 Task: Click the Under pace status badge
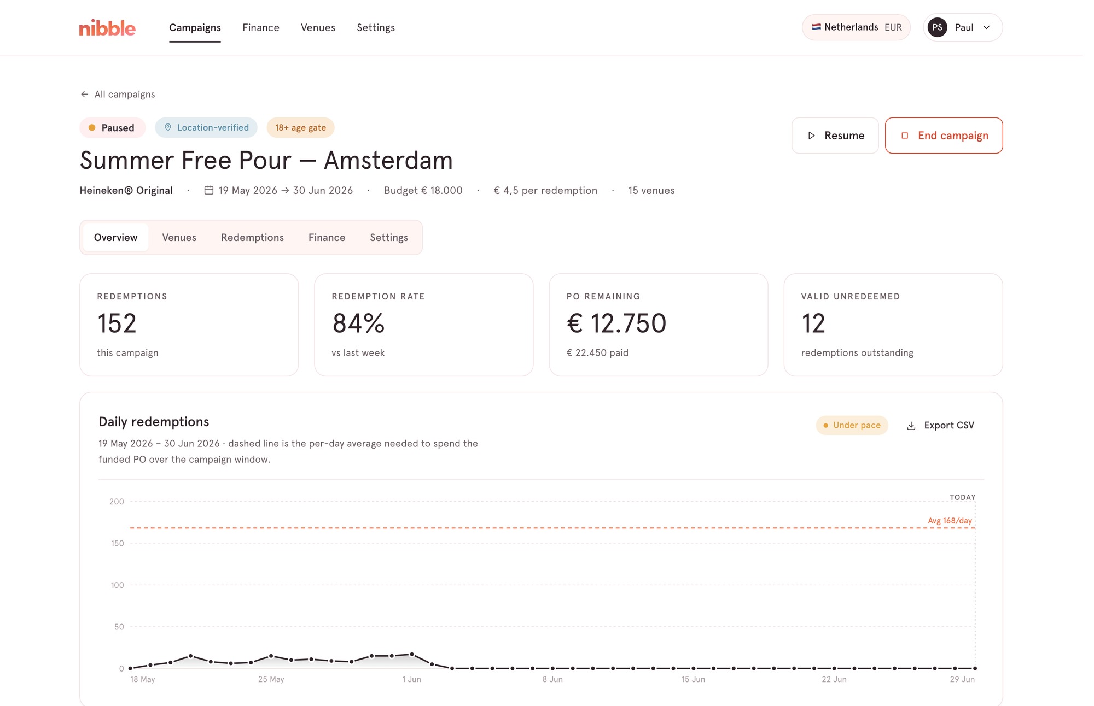point(852,425)
